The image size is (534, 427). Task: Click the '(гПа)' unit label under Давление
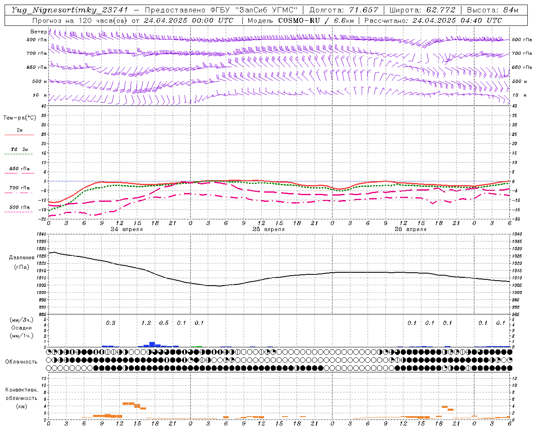pos(22,267)
